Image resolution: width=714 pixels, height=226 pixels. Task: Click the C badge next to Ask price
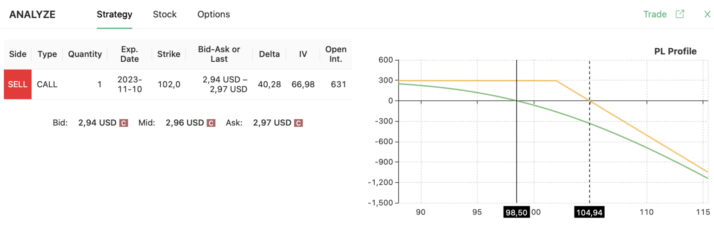pyautogui.click(x=298, y=123)
